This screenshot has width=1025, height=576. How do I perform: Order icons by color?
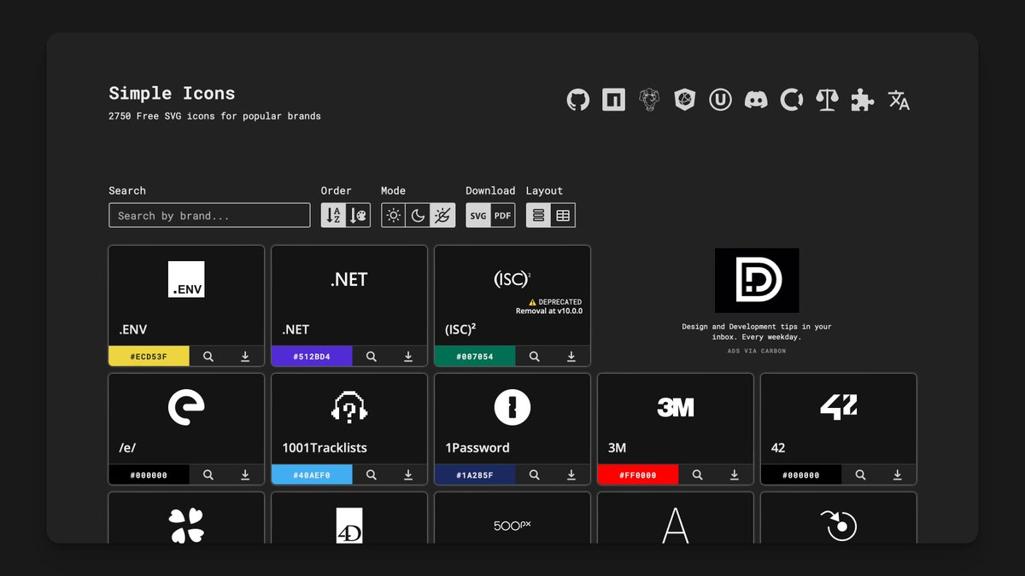point(358,216)
